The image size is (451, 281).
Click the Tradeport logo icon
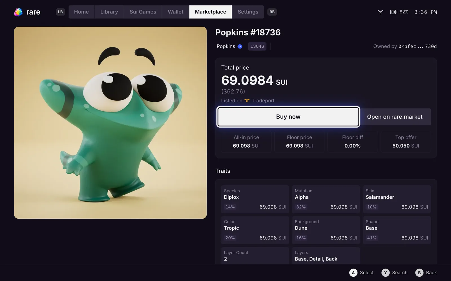point(247,101)
